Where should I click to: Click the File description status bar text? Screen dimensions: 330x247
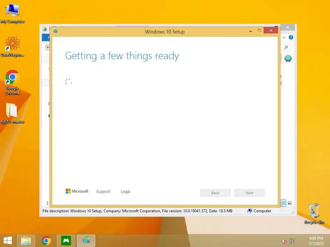(x=130, y=211)
